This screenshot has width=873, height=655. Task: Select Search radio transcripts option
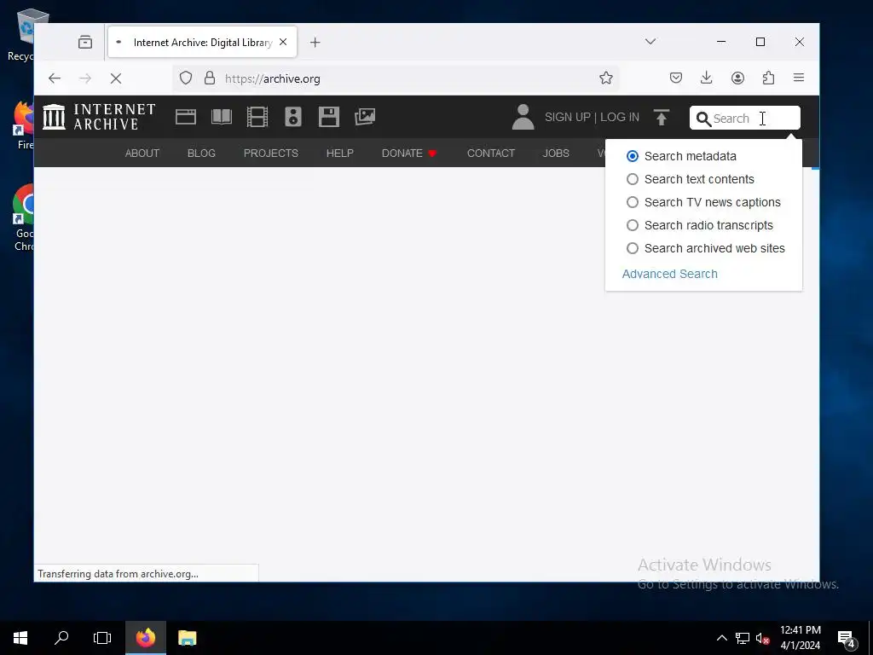pos(700,225)
